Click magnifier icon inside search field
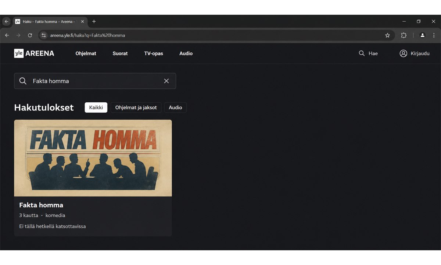The image size is (441, 265). (x=23, y=81)
